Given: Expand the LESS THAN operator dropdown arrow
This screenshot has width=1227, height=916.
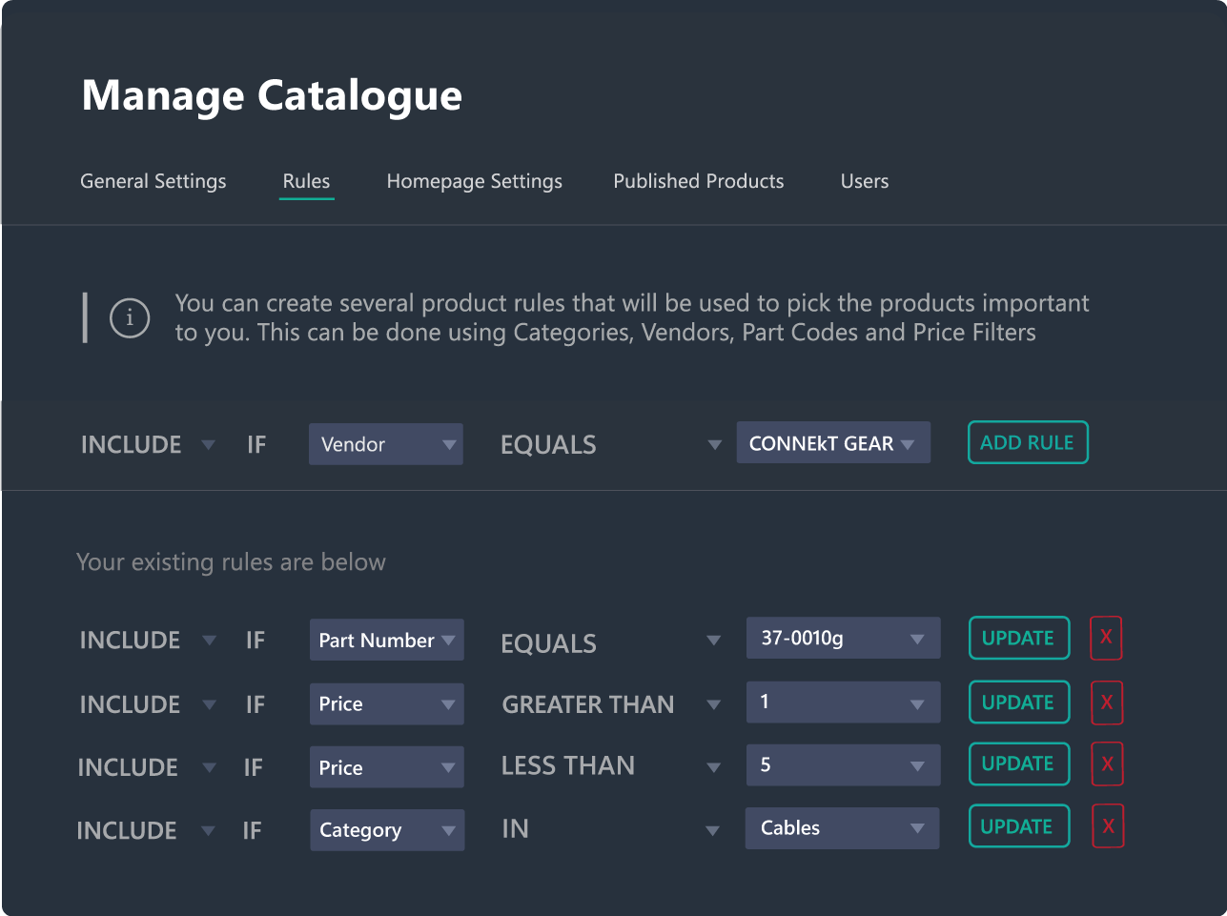Looking at the screenshot, I should (713, 767).
